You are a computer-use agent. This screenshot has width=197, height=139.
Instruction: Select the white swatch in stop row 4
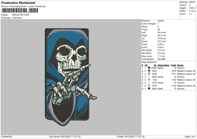149,77
